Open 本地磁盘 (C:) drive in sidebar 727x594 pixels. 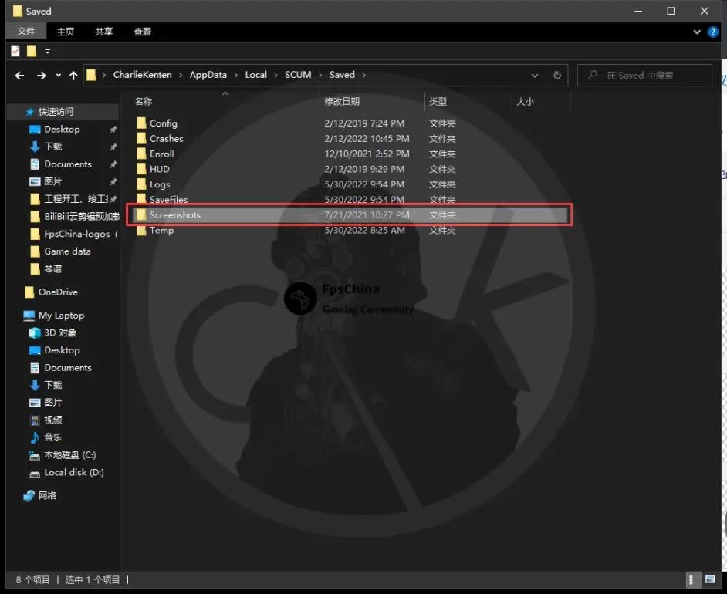click(x=69, y=455)
